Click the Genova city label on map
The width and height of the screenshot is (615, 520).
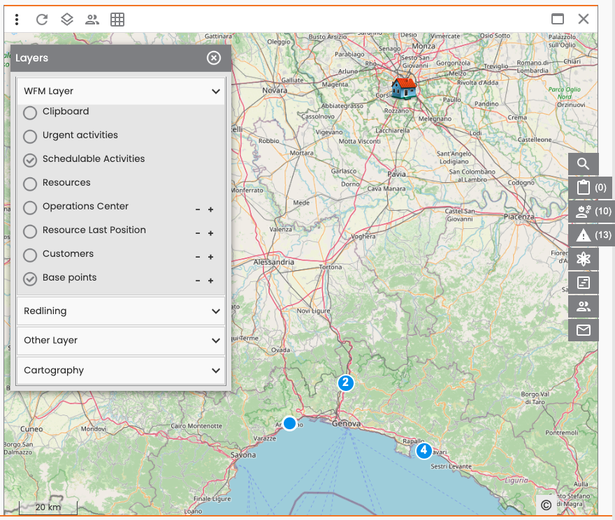(346, 424)
